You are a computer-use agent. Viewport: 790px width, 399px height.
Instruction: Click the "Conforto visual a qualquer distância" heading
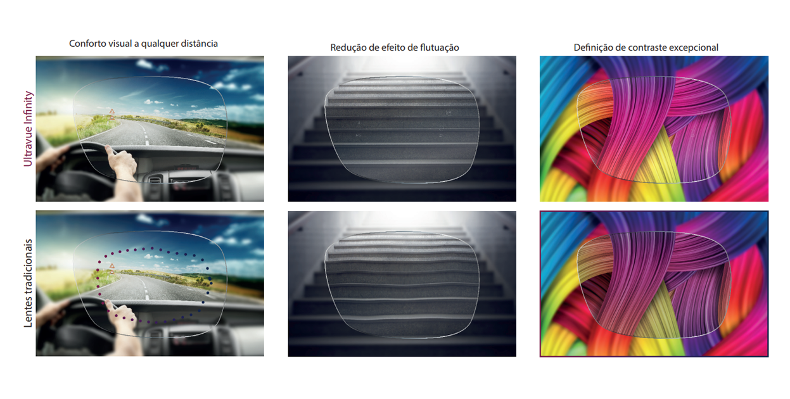(x=143, y=44)
